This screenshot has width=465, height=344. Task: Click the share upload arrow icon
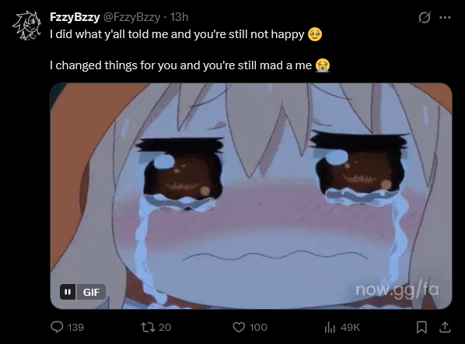[445, 328]
